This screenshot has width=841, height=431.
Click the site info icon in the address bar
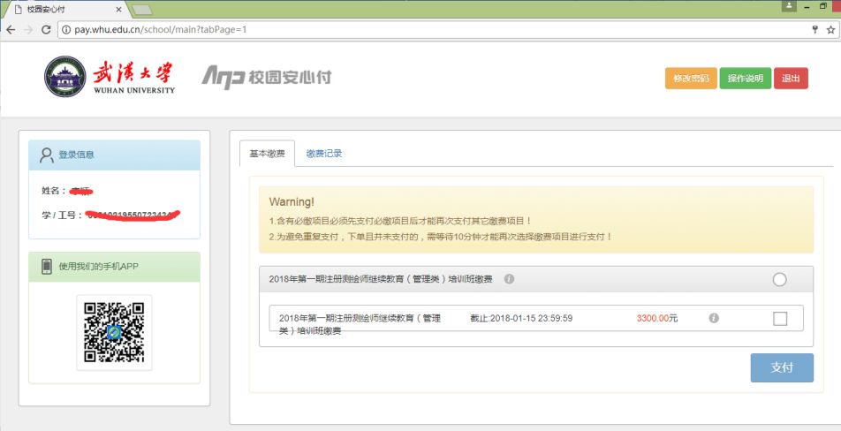pyautogui.click(x=66, y=29)
